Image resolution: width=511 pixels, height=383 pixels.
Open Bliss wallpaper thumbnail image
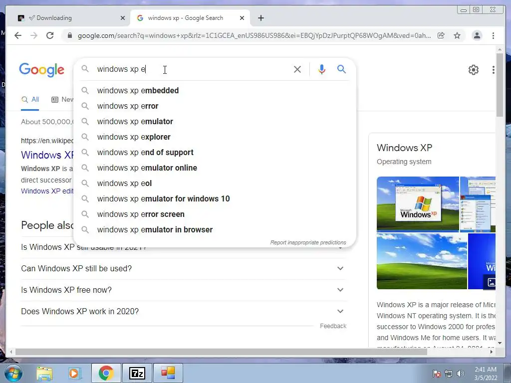coord(422,261)
